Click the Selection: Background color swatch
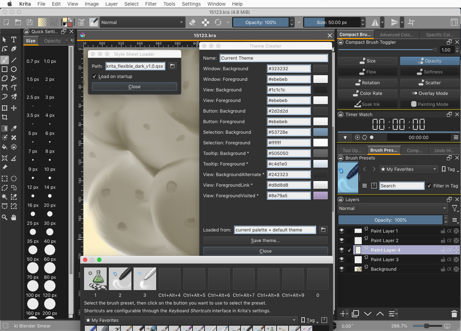The image size is (461, 331). (320, 132)
